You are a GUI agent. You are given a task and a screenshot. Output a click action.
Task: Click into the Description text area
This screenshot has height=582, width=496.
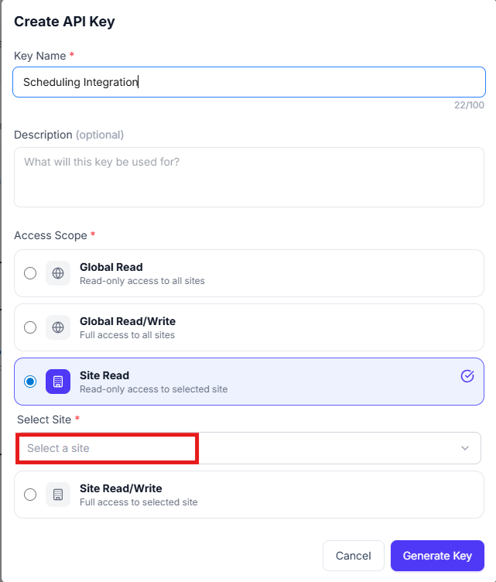tap(249, 177)
